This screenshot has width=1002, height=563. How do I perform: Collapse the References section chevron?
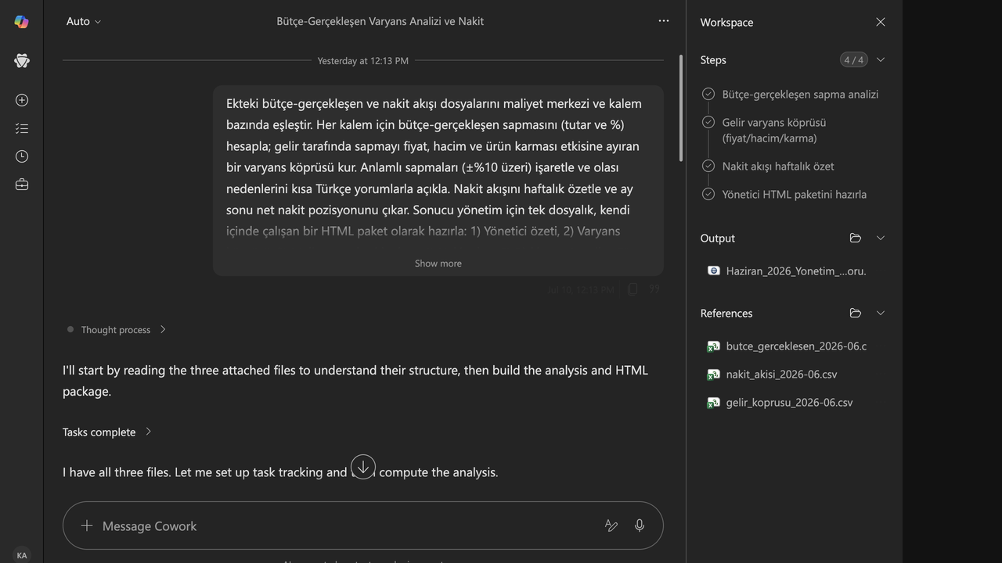click(881, 313)
